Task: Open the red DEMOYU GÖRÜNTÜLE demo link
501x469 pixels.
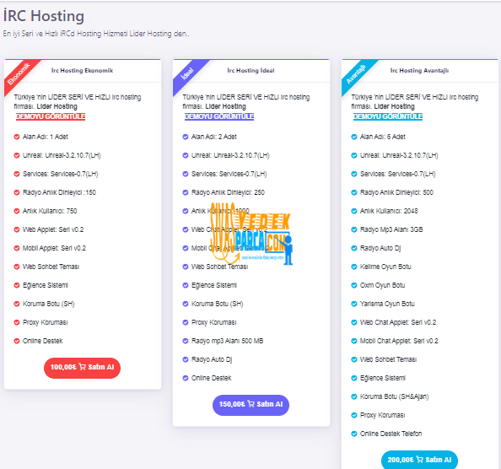Action: (x=51, y=116)
